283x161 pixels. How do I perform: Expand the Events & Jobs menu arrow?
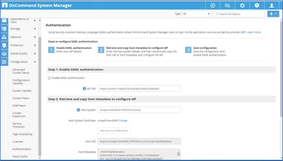(x=35, y=54)
